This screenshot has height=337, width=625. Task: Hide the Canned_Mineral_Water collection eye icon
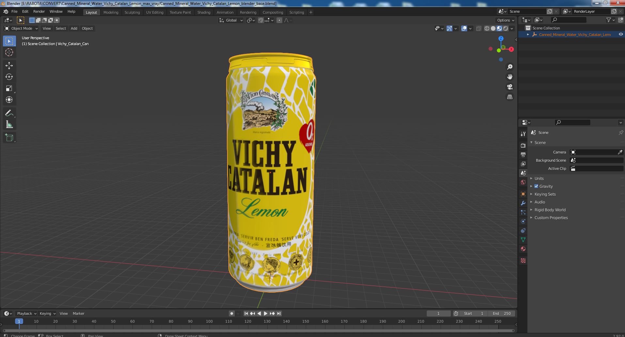pos(620,34)
